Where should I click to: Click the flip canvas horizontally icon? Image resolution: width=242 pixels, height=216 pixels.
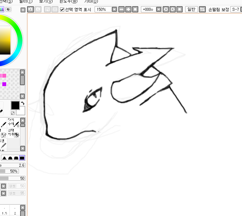click(x=202, y=9)
